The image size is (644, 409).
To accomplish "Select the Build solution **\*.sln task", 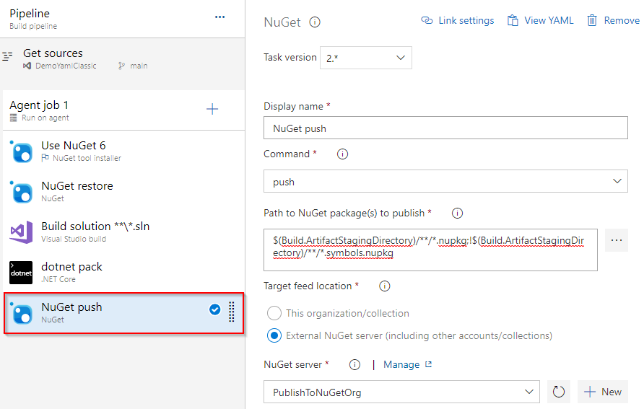I will [123, 232].
